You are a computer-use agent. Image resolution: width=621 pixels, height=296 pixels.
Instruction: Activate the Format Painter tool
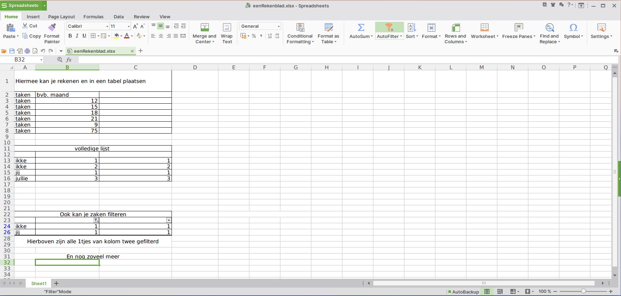click(x=52, y=33)
